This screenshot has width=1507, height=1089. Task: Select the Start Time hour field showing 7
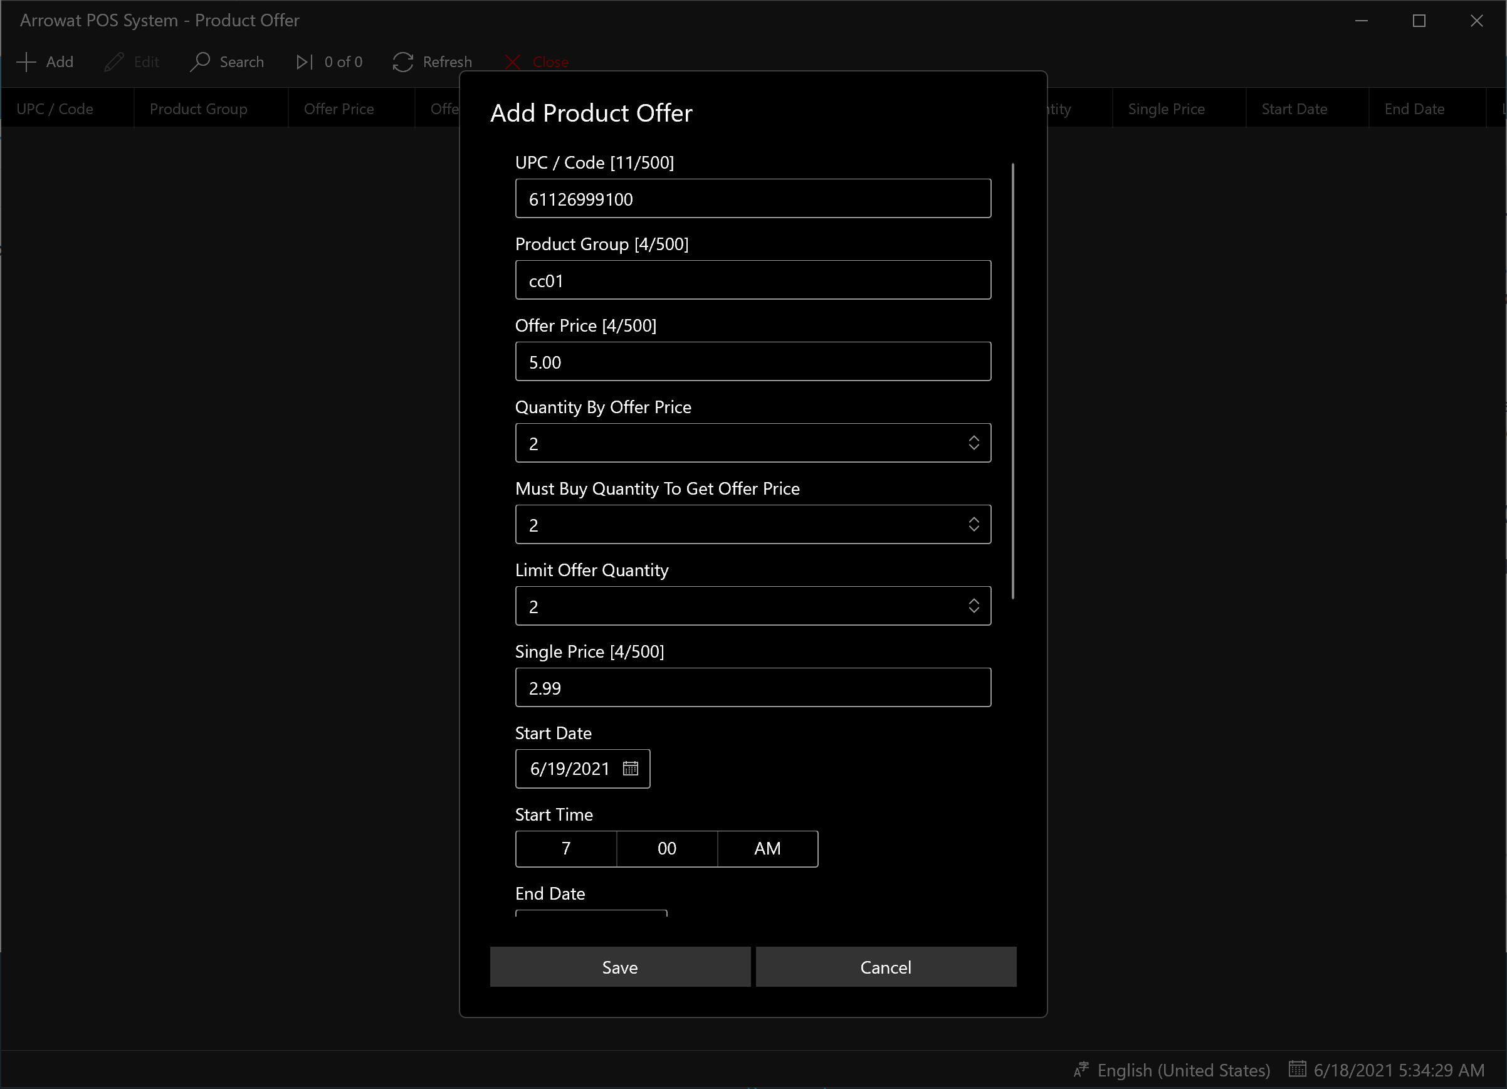[566, 848]
